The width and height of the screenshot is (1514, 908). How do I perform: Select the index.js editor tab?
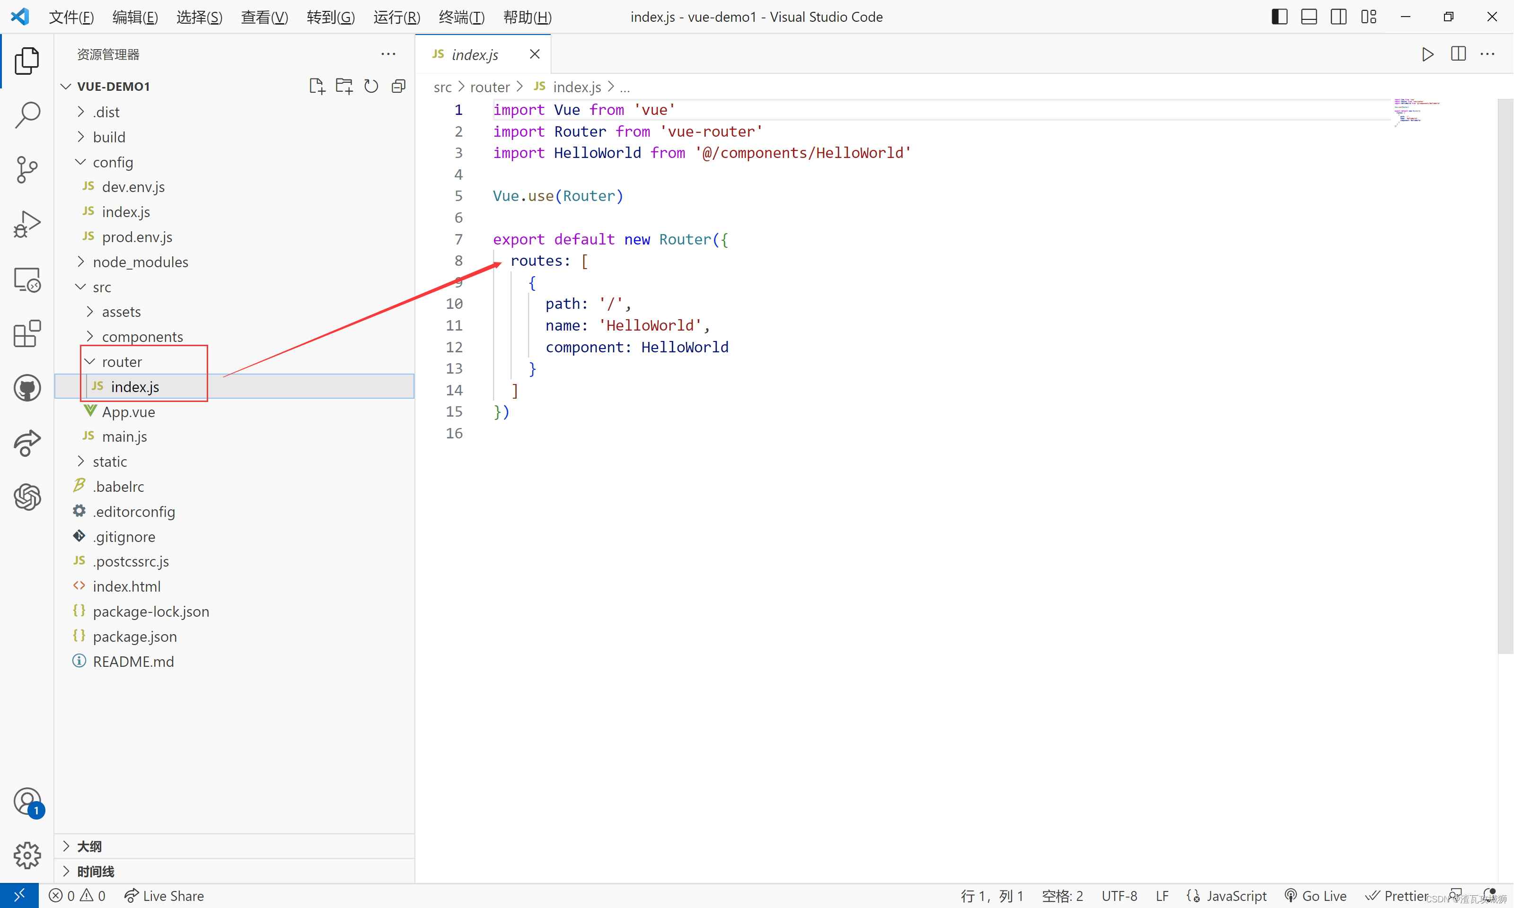click(x=483, y=54)
